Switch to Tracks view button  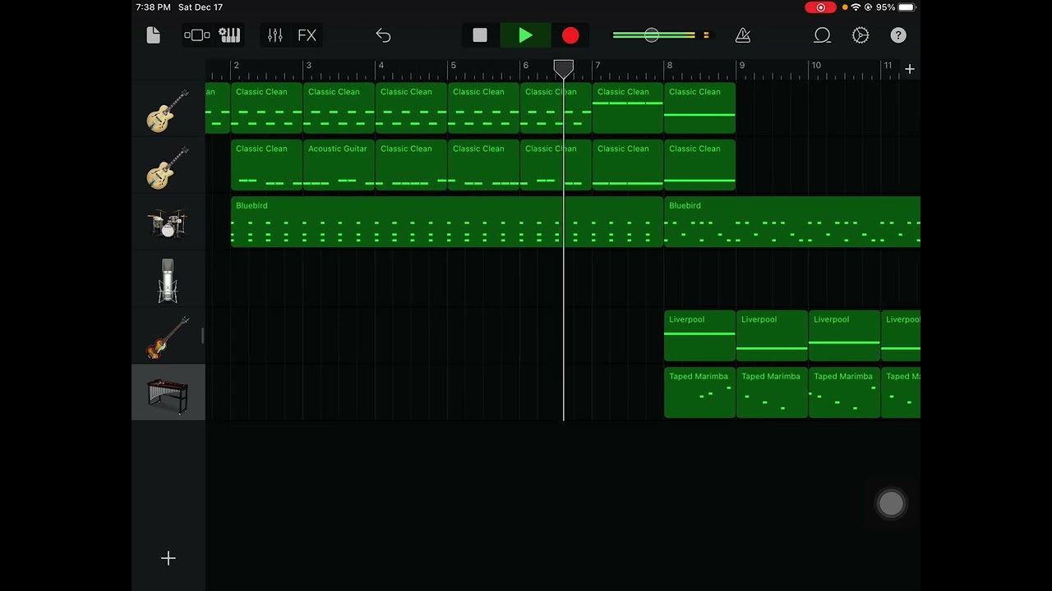197,35
